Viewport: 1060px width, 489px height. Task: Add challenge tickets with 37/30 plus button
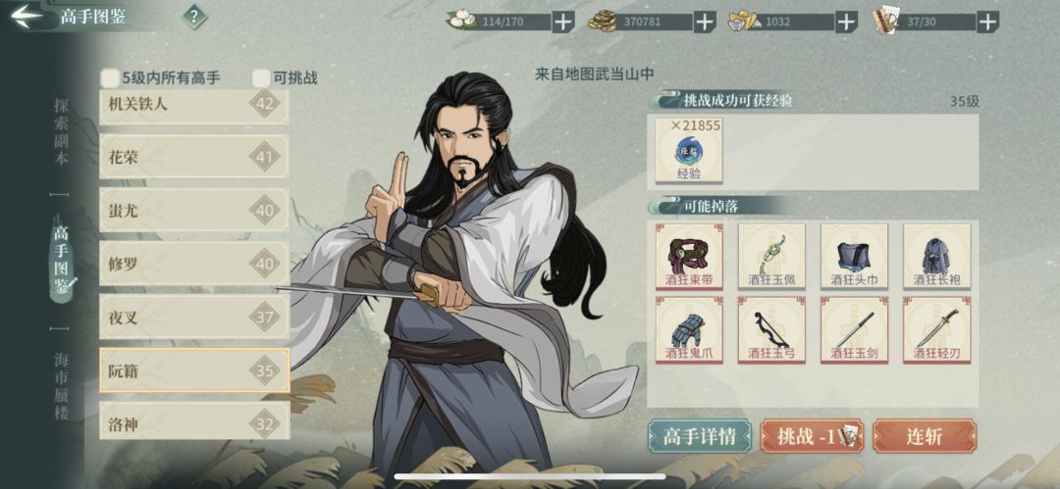[987, 23]
